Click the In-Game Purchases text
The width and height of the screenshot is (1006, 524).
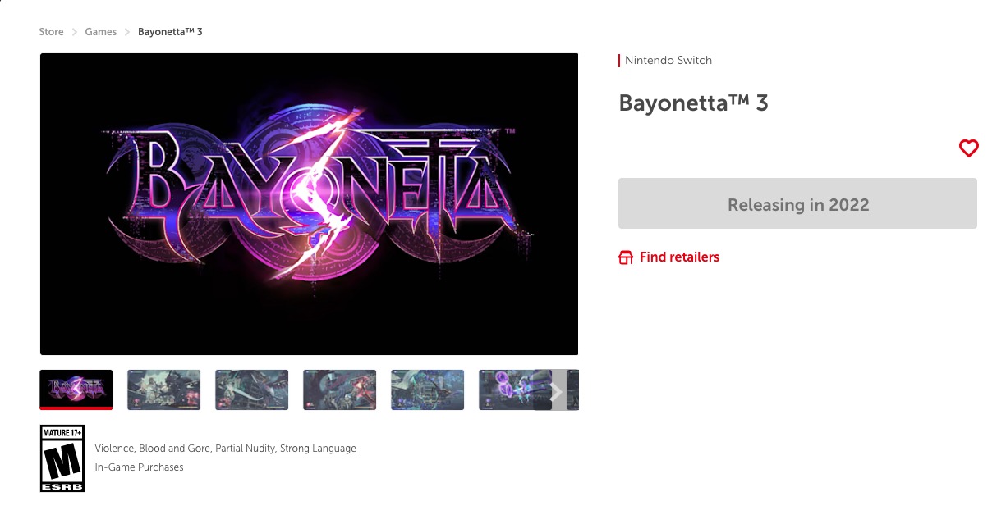[x=140, y=467]
